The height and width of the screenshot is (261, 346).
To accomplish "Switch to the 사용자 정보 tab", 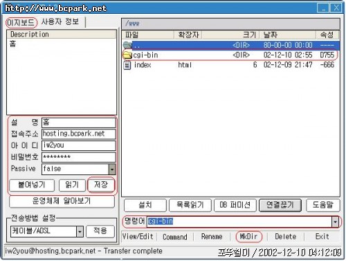I will point(60,22).
